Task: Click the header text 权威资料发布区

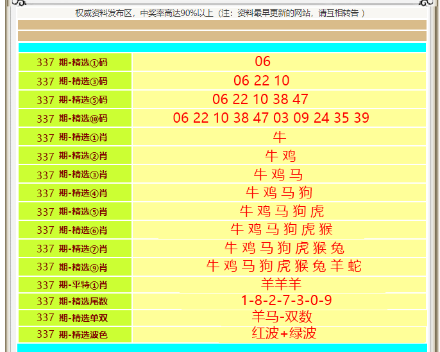Action: point(106,13)
